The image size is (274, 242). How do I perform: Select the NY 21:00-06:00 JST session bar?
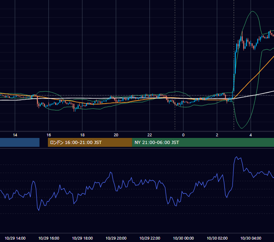(x=203, y=142)
